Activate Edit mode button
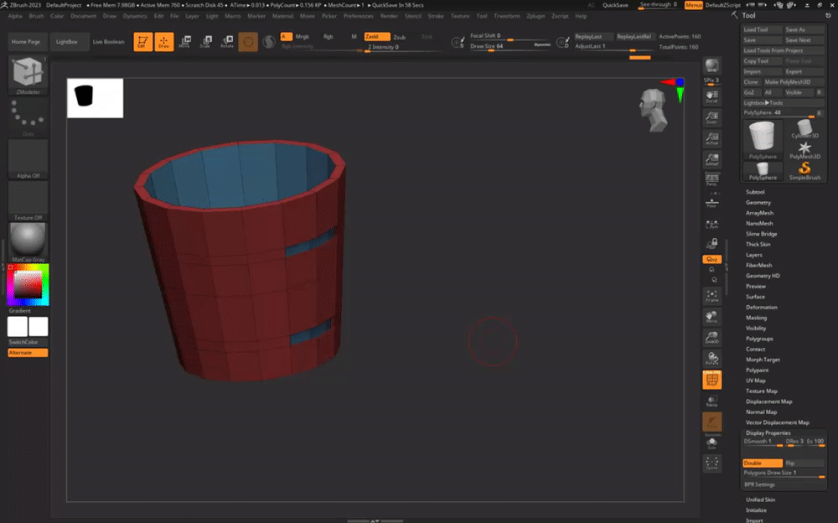The width and height of the screenshot is (838, 523). [x=143, y=42]
